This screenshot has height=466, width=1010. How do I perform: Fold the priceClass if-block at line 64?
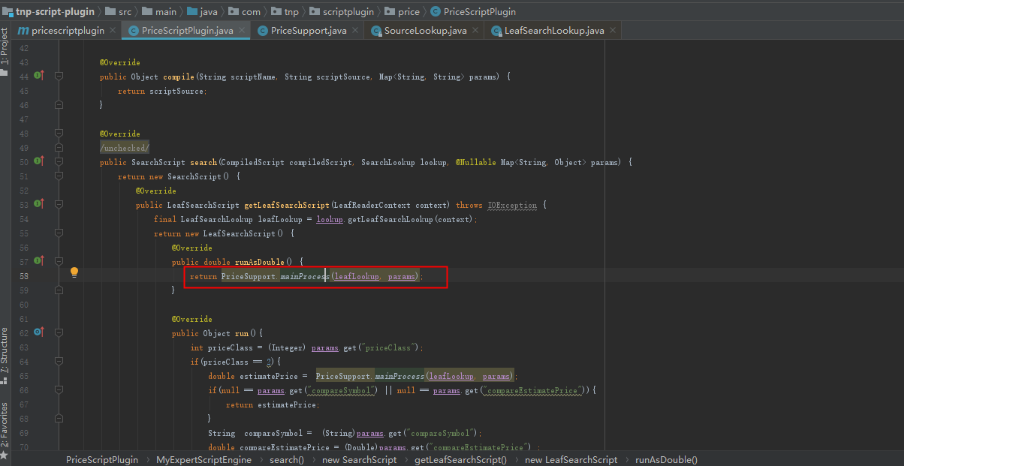click(59, 361)
